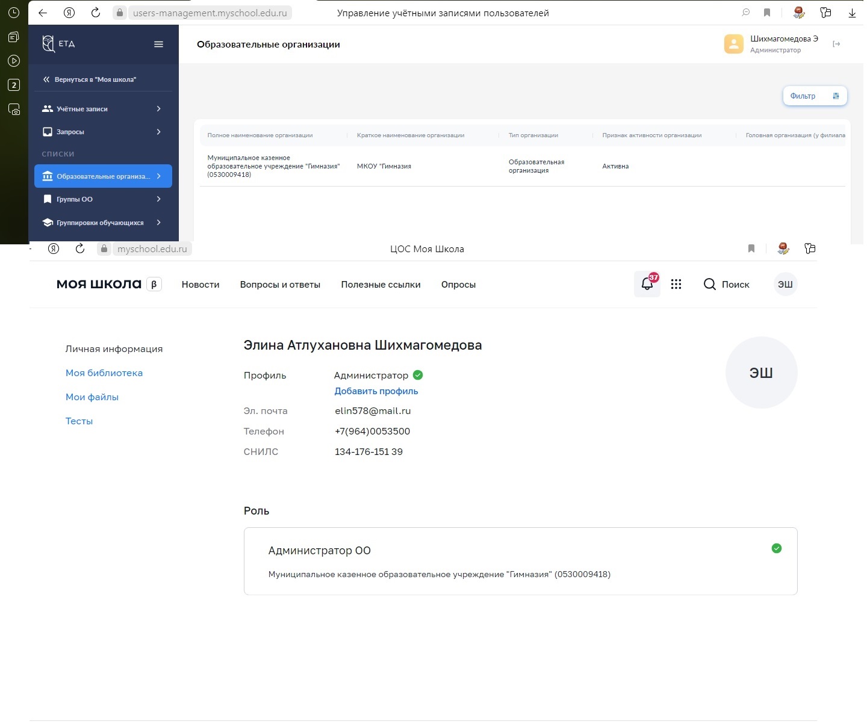Screen dimensions: 867x727
Task: Open Вопросы и ответы tab
Action: pyautogui.click(x=280, y=285)
